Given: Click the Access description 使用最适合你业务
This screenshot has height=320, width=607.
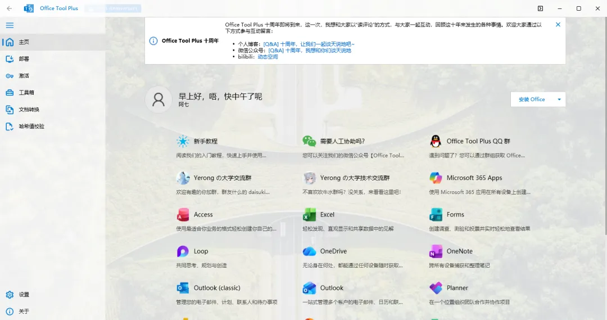Looking at the screenshot, I should tap(226, 228).
